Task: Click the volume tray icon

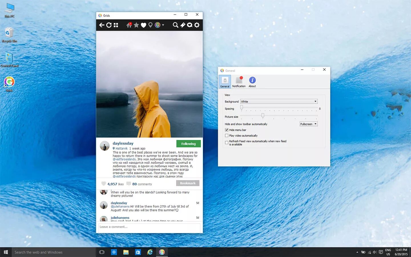Action: [375, 252]
